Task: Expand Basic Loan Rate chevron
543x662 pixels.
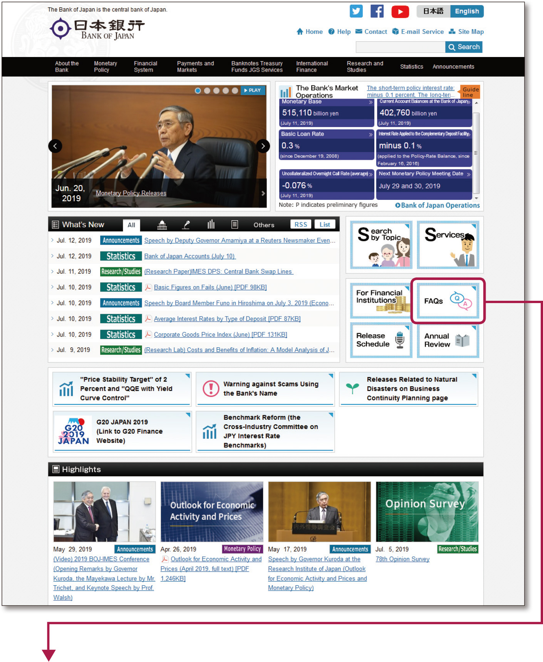Action: (370, 134)
